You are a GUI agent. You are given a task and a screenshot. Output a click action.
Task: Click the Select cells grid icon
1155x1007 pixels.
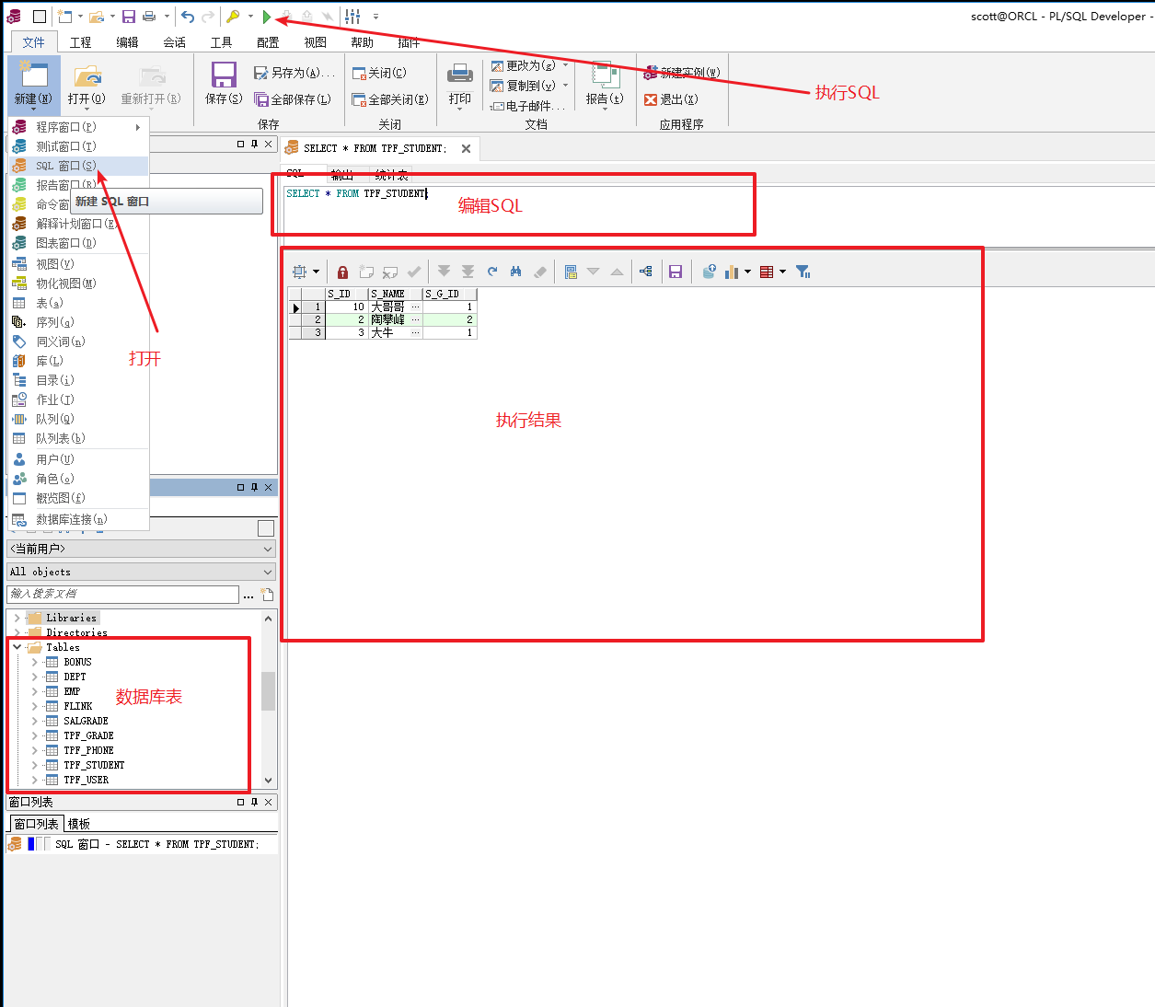(x=300, y=272)
